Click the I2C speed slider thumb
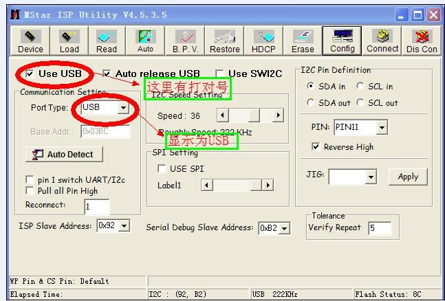The width and height of the screenshot is (445, 301). [x=254, y=115]
